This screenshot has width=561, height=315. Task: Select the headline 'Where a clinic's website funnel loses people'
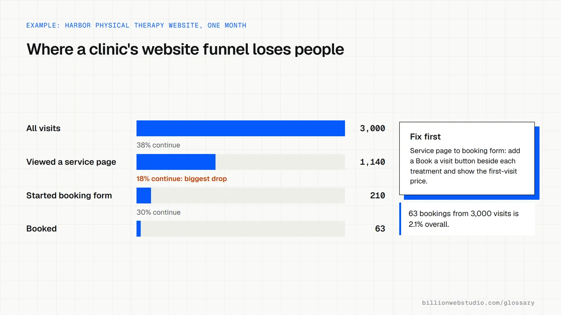[x=185, y=49]
